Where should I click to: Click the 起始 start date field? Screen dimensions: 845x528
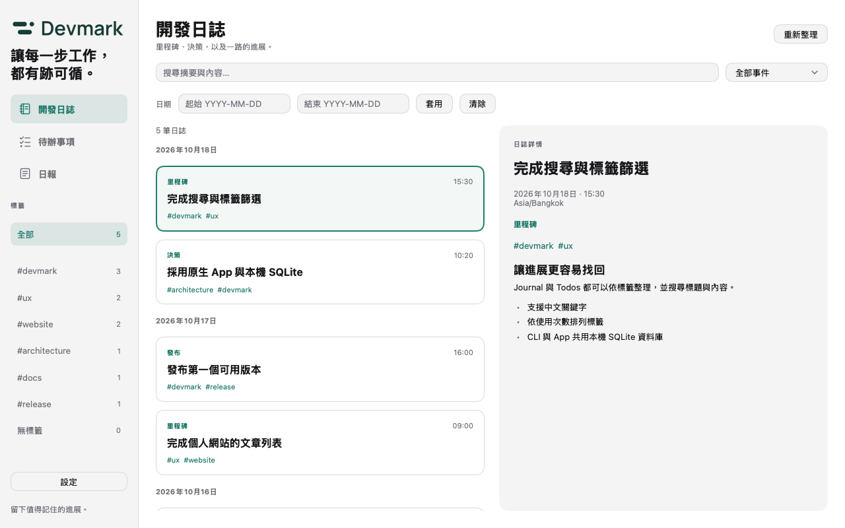click(234, 104)
